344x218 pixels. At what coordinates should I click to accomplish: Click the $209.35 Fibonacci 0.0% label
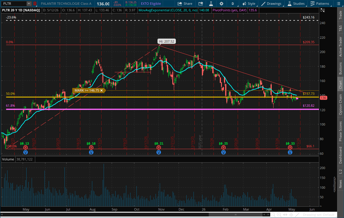(x=308, y=42)
